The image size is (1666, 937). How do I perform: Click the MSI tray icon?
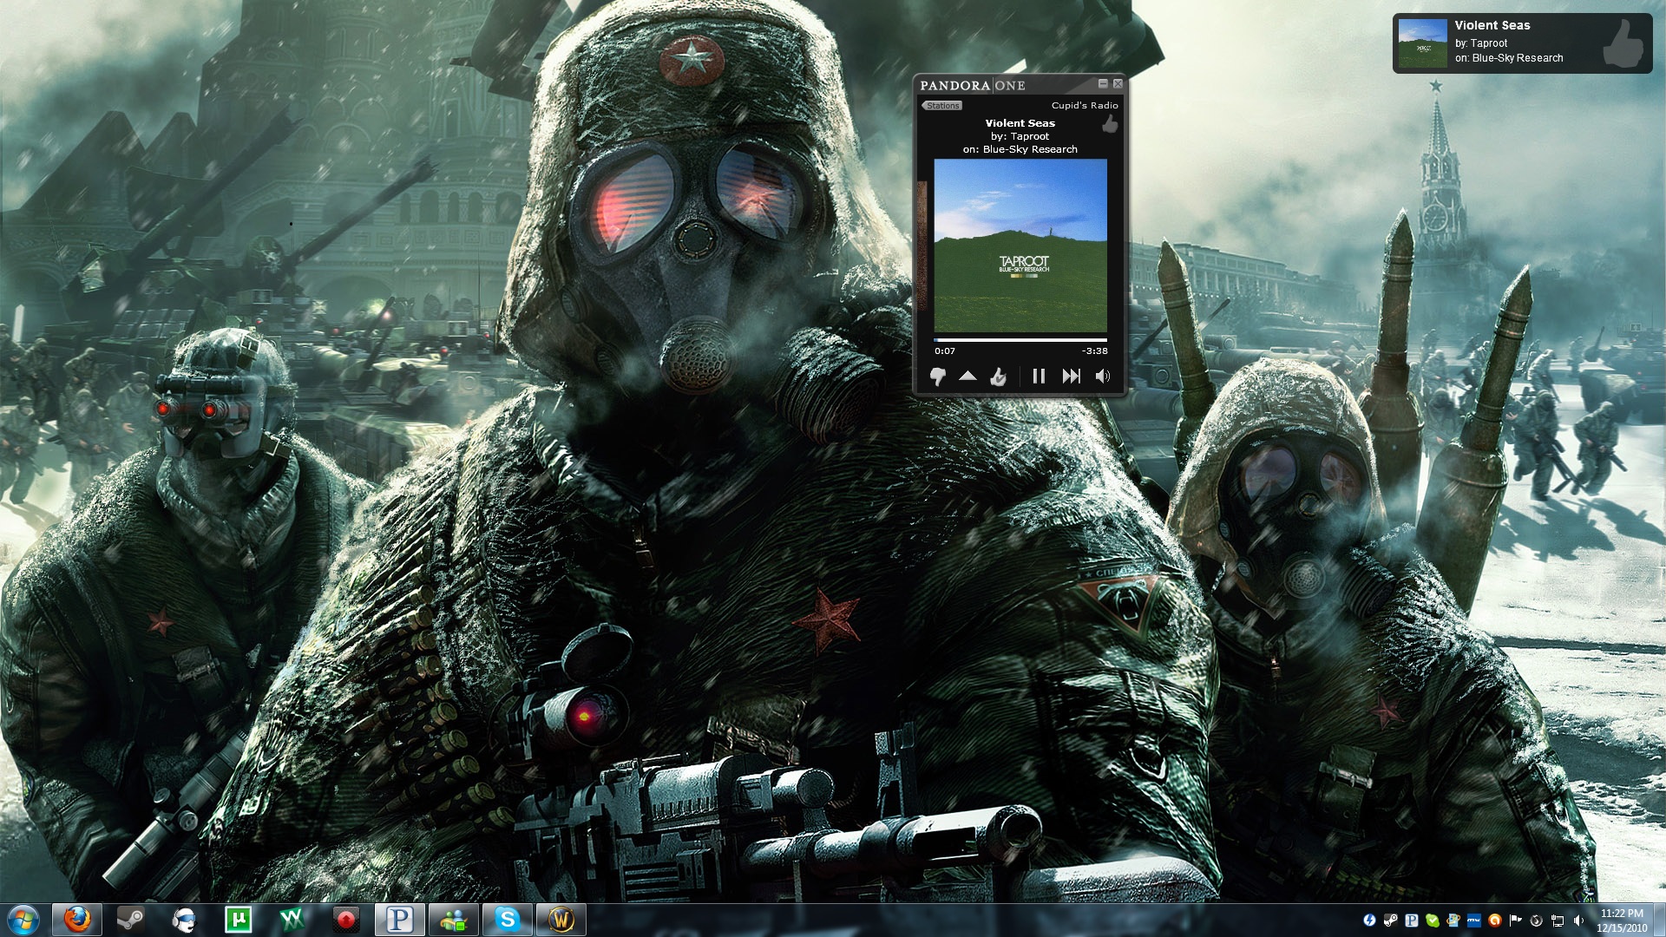pyautogui.click(x=1474, y=921)
